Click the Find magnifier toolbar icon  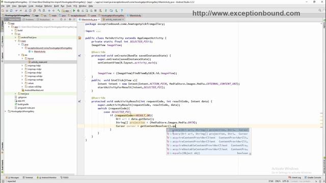pyautogui.click(x=40, y=11)
